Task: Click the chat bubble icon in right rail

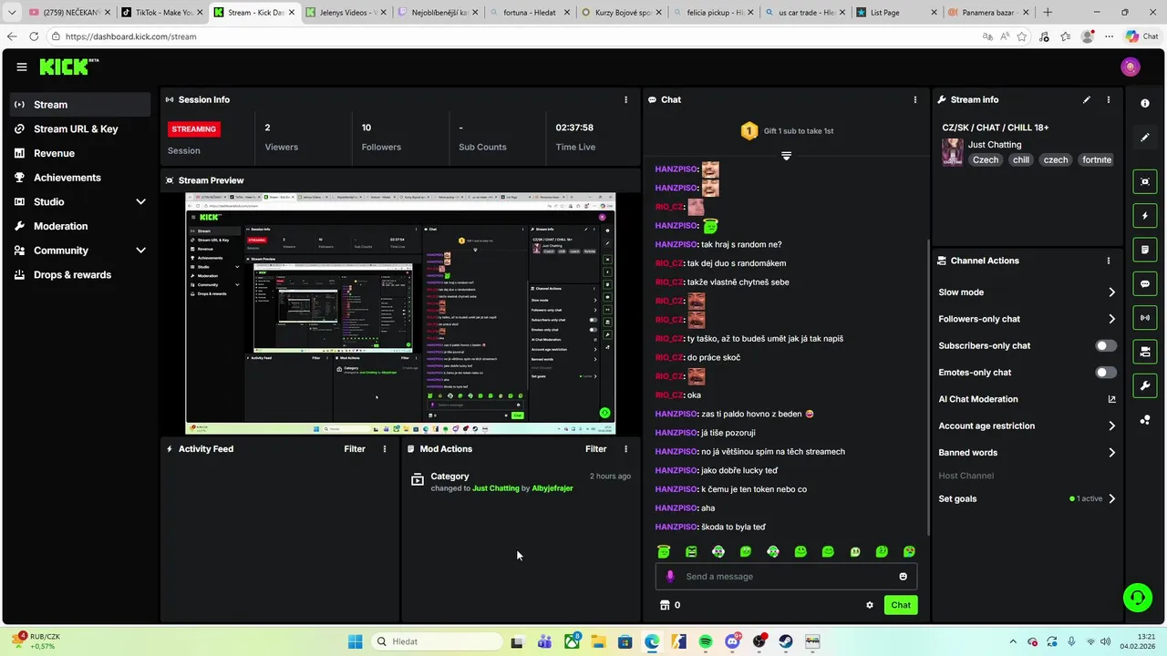Action: [1145, 283]
